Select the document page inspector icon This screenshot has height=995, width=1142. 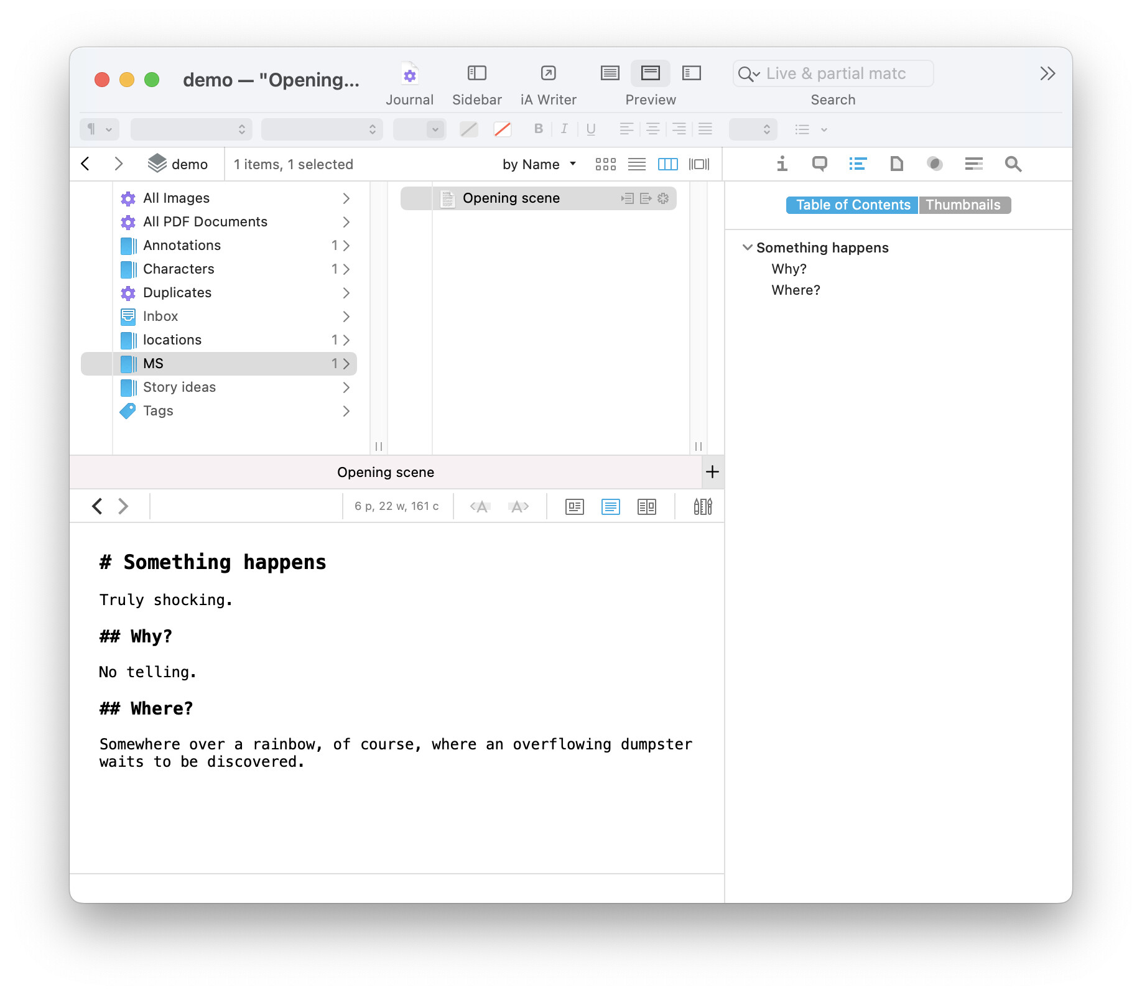pos(896,164)
